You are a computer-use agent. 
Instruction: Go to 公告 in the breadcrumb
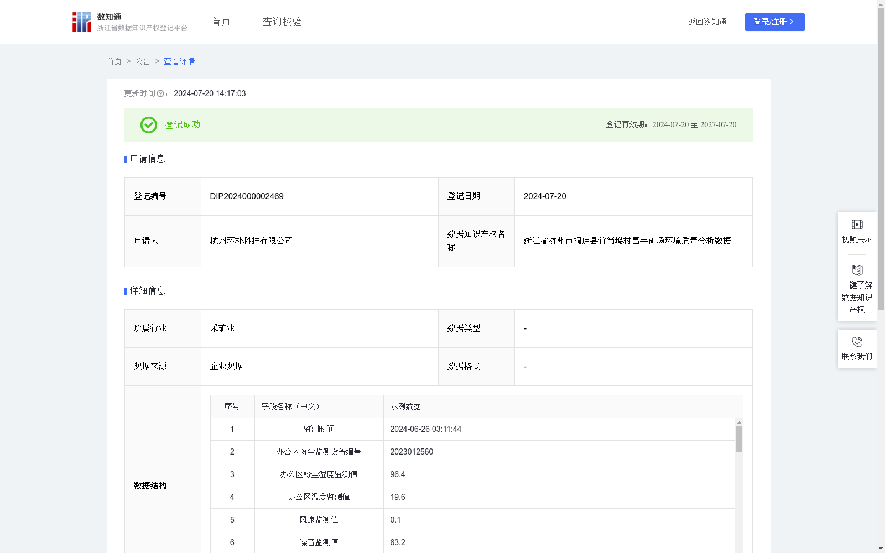(143, 61)
